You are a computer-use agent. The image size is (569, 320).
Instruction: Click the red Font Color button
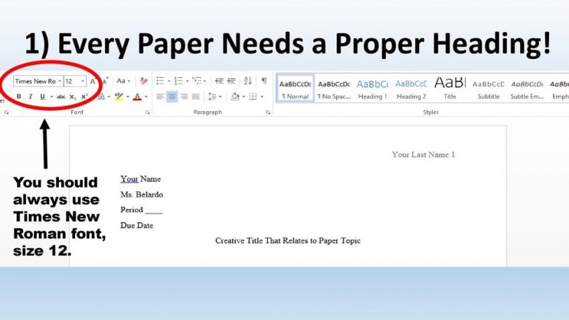click(x=137, y=97)
